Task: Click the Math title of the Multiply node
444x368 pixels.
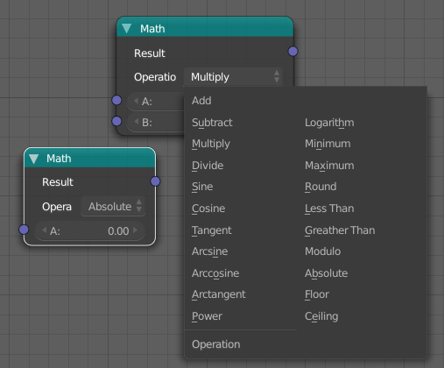Action: coord(152,29)
